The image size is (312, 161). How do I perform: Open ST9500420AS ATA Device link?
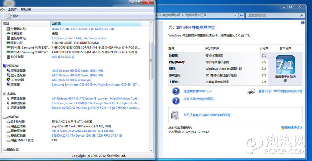(87, 135)
